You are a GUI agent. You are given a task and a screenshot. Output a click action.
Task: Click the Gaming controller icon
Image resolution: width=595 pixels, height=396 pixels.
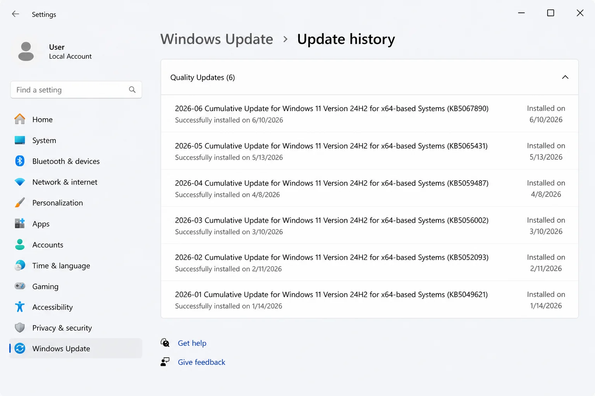click(20, 286)
